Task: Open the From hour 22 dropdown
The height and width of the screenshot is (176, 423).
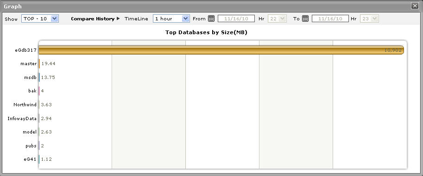Action: coord(277,18)
